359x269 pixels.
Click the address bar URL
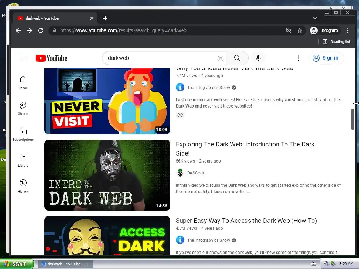tap(123, 30)
